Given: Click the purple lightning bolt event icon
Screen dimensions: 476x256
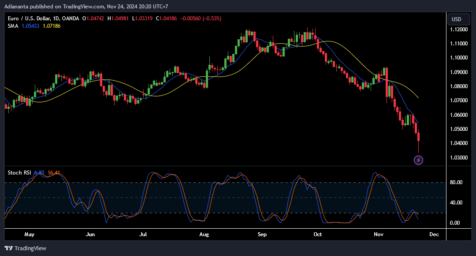Looking at the screenshot, I should pos(418,160).
